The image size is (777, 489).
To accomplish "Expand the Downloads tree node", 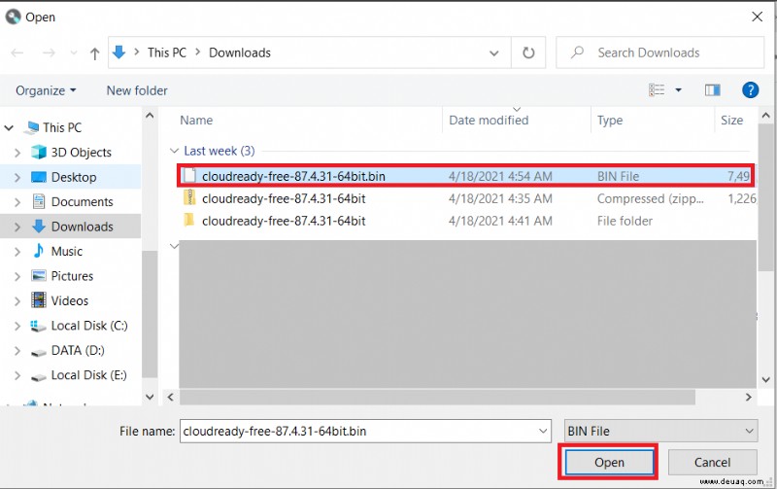I will [17, 227].
